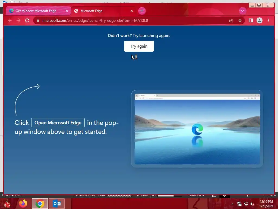Click the Edge browser preview image

(197, 129)
